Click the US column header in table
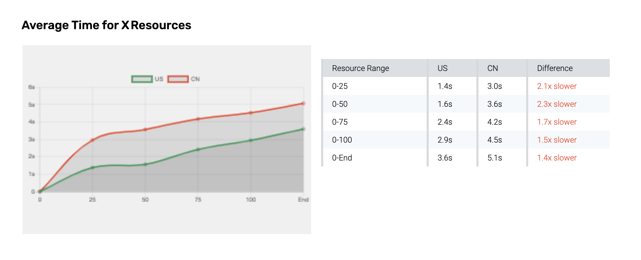 (442, 68)
